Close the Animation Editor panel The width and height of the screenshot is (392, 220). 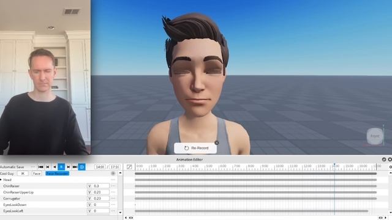390,159
